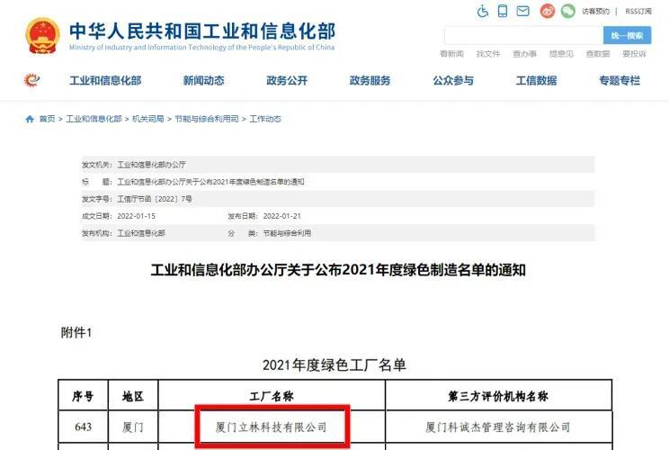Click the 机关司局 breadcrumb link
Screen dimensions: 669x450
[148, 119]
